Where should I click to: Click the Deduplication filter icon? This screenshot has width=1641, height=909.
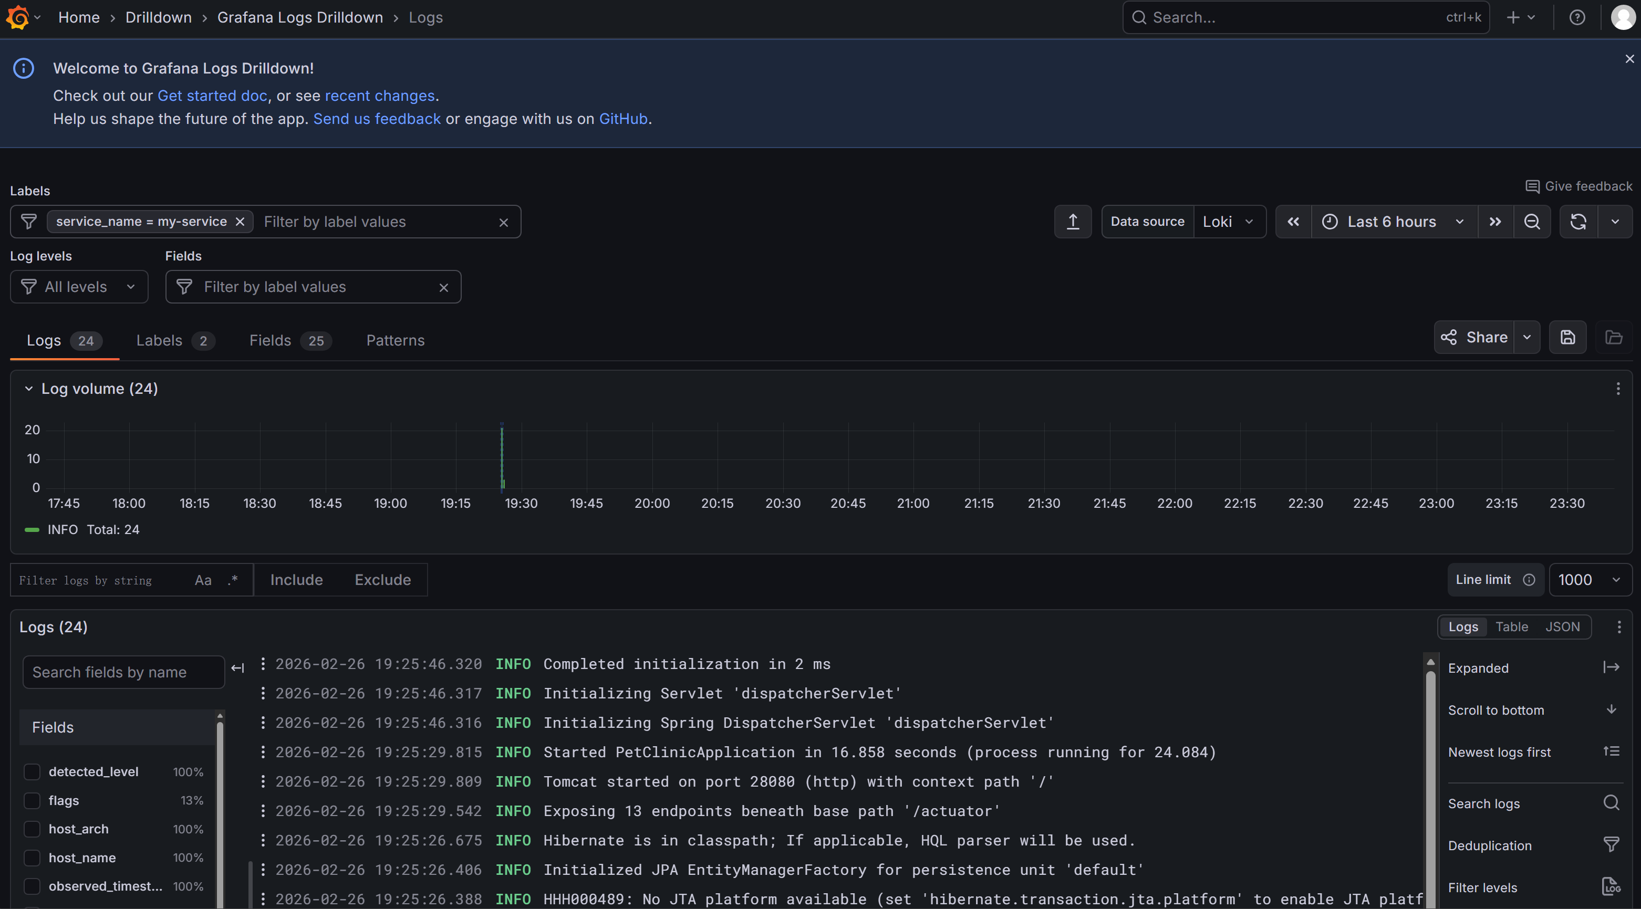click(x=1611, y=844)
